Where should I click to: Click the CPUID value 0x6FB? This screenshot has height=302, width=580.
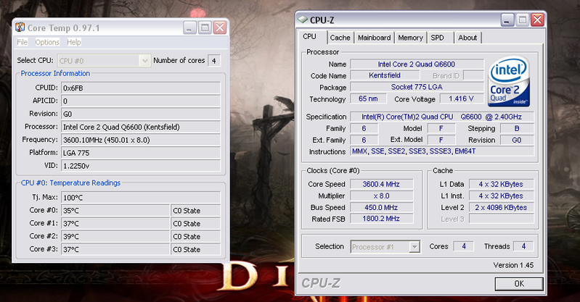coord(141,88)
